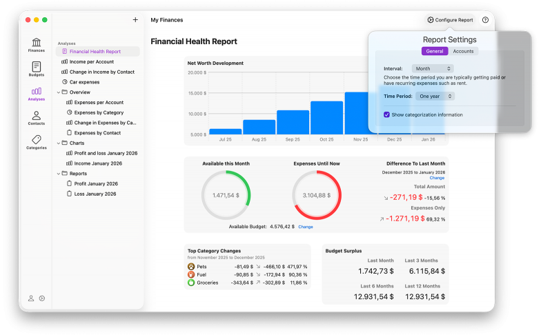The height and width of the screenshot is (335, 552).
Task: Collapse the Reports folder group
Action: coord(58,174)
